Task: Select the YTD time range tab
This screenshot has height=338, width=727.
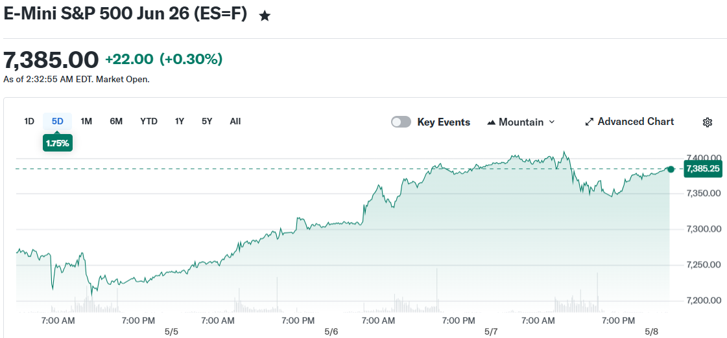Action: click(x=149, y=121)
